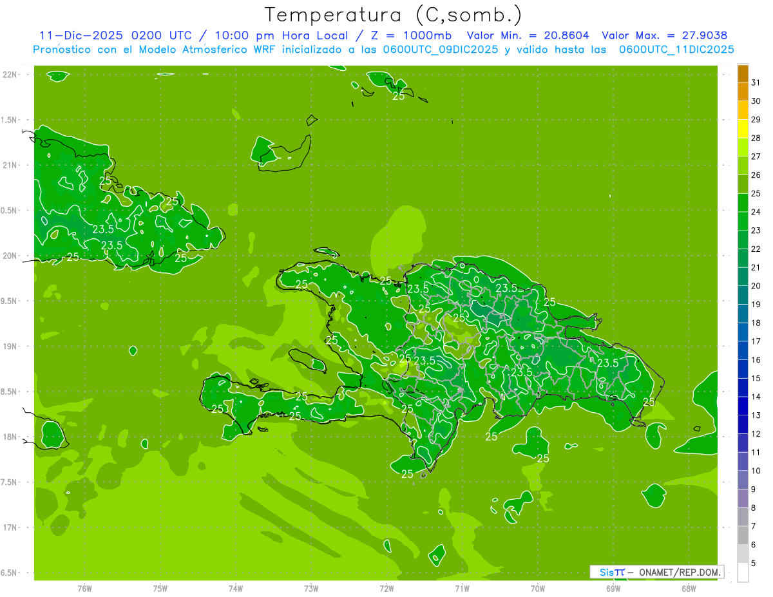Click legend scale value "12"

(x=756, y=433)
